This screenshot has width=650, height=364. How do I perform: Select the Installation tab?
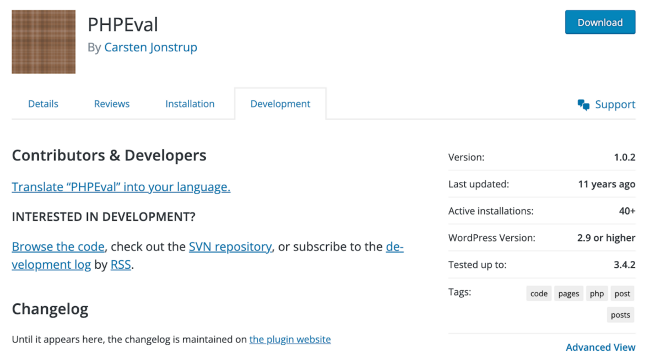(189, 104)
